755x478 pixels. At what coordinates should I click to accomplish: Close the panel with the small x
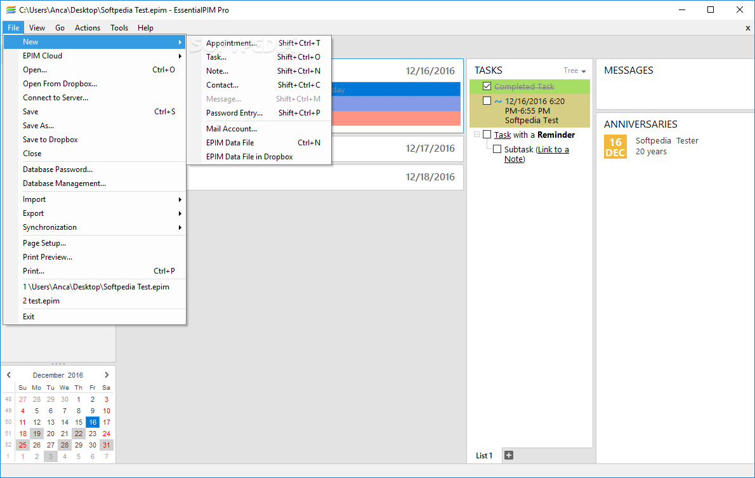(748, 28)
